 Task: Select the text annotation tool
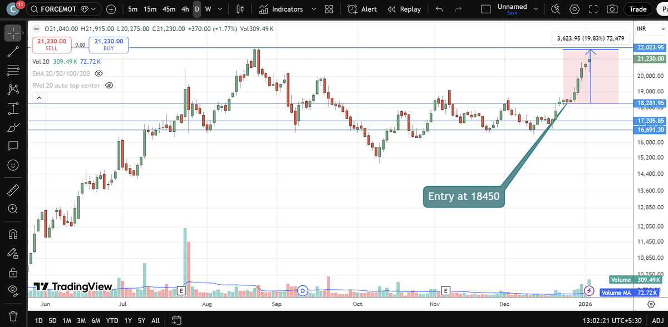(13, 146)
